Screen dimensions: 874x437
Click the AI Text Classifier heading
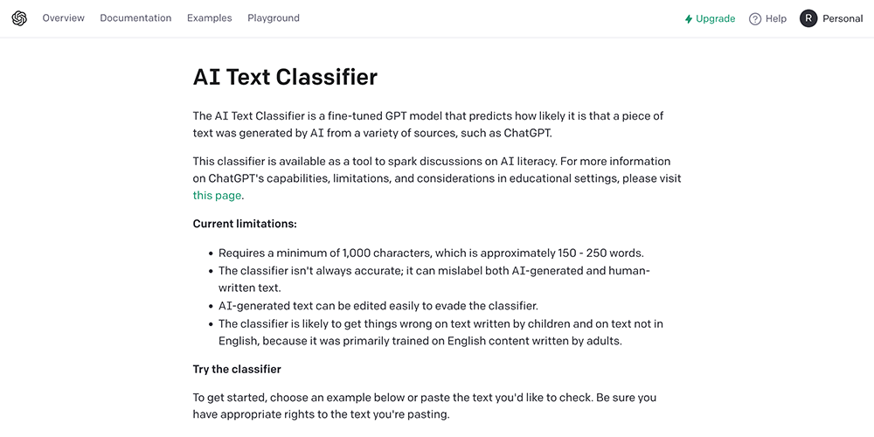[285, 77]
